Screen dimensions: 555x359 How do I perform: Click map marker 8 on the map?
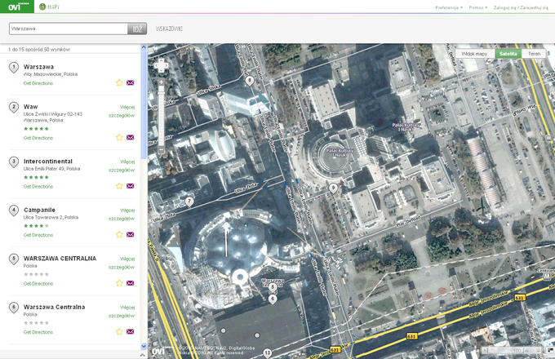point(250,81)
